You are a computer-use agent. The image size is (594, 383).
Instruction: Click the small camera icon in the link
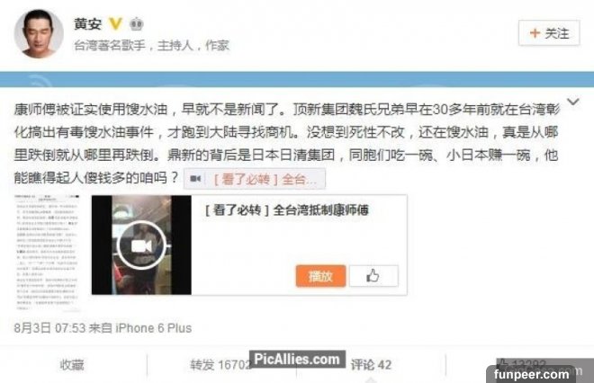click(195, 179)
